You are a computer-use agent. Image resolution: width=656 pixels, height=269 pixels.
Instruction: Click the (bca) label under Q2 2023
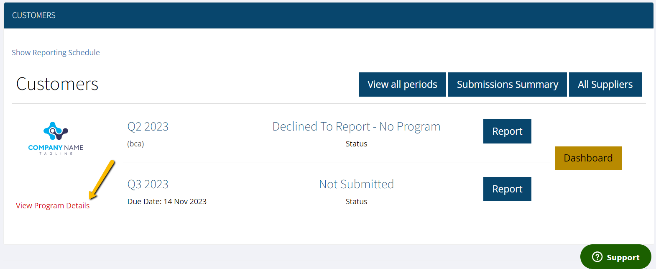tap(135, 144)
